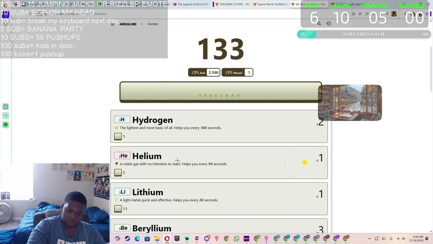Click the Helium He element badge
The width and height of the screenshot is (433, 244).
(122, 156)
